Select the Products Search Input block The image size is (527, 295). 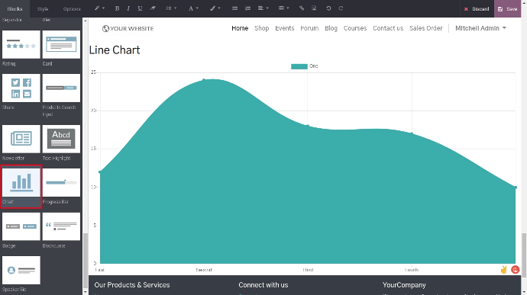61,88
